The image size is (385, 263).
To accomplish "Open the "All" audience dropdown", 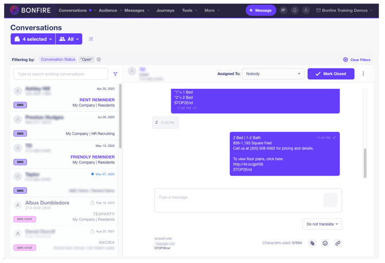I will (x=69, y=39).
